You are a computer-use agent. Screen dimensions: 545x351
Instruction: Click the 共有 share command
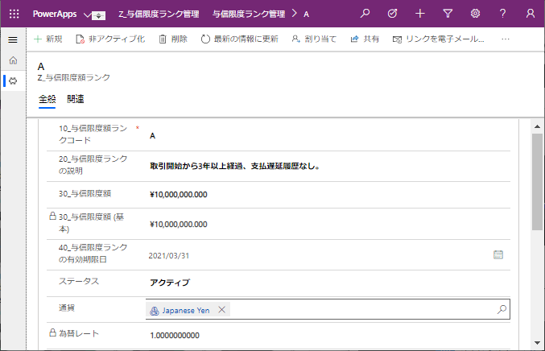click(365, 39)
